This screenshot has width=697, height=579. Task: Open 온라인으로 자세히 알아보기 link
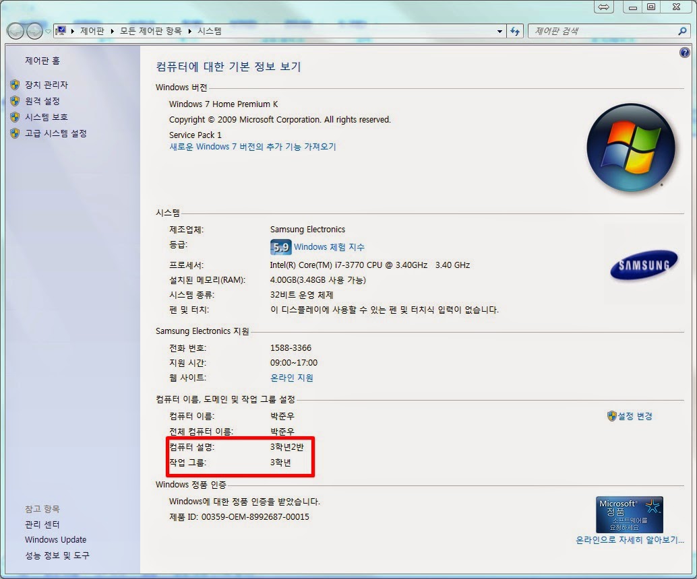(x=630, y=541)
